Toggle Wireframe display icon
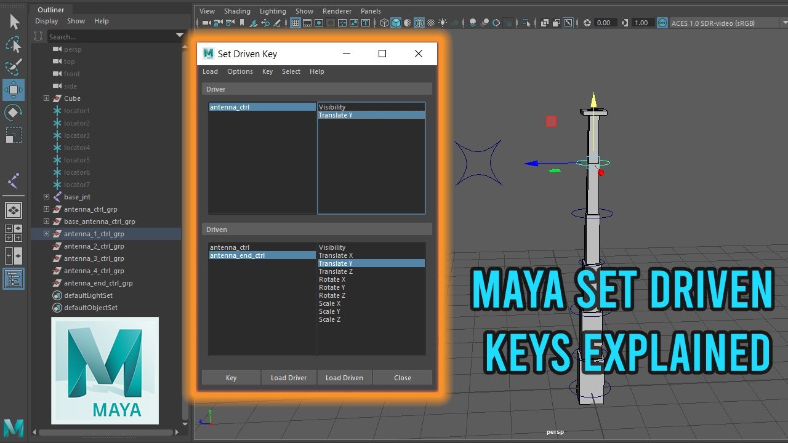 [x=384, y=23]
